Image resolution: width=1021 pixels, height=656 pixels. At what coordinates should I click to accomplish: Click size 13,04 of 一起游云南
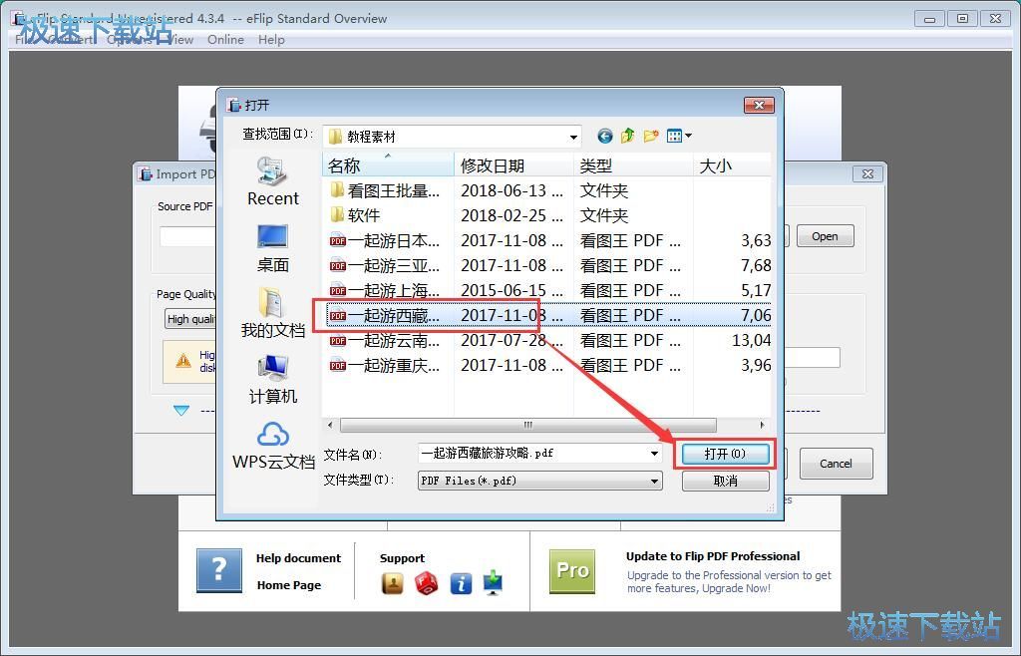(x=751, y=340)
